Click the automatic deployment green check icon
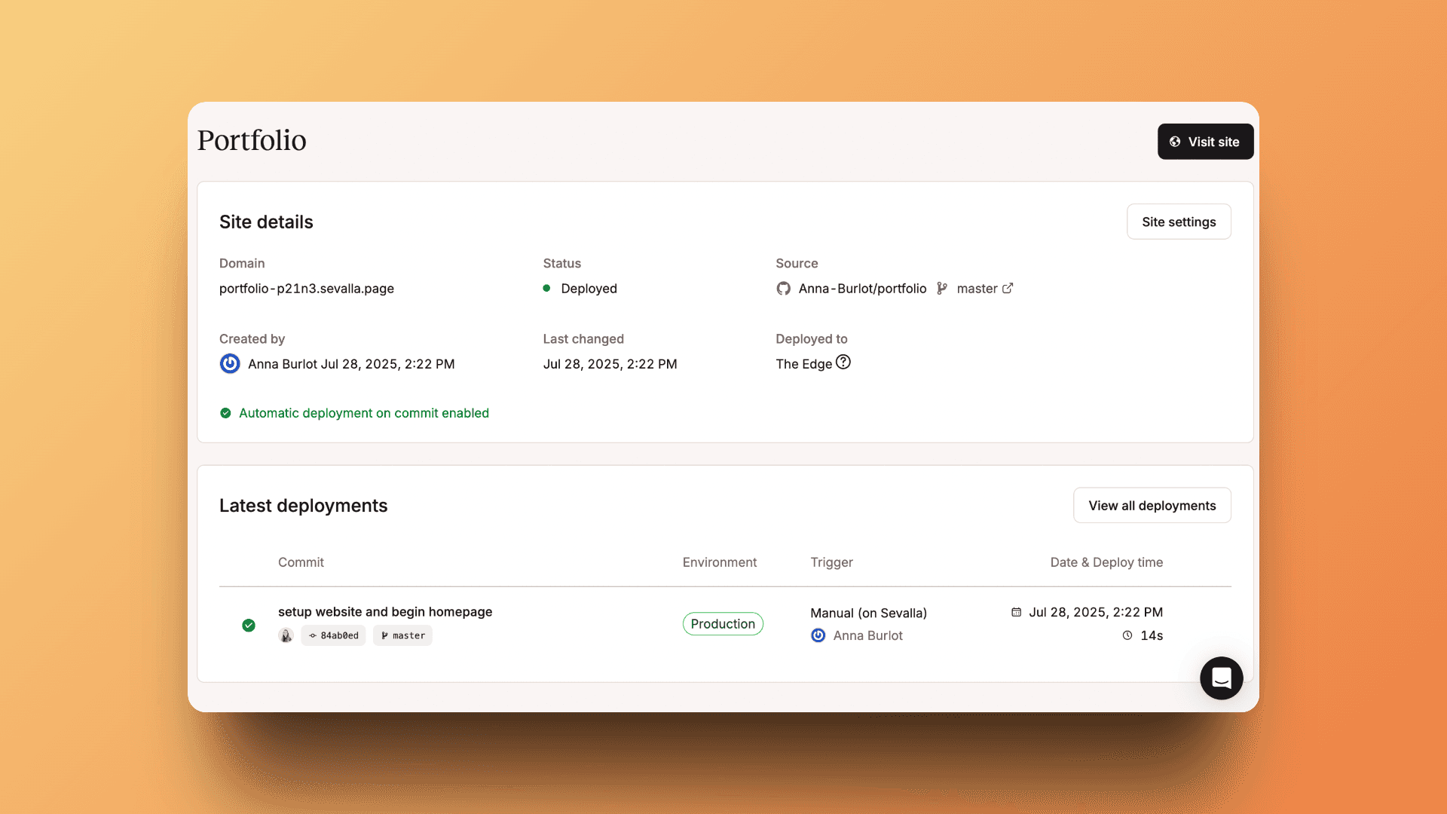The height and width of the screenshot is (814, 1447). (225, 413)
